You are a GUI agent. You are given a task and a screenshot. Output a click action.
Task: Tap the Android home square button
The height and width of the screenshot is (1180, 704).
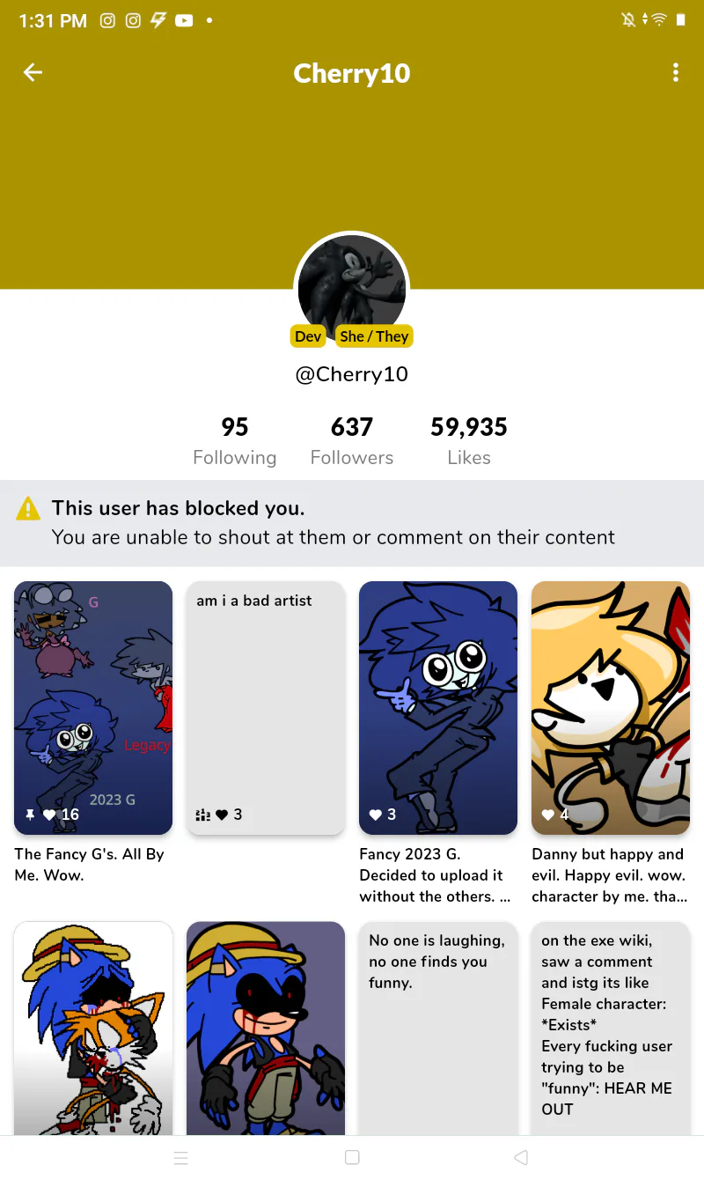pos(352,1158)
